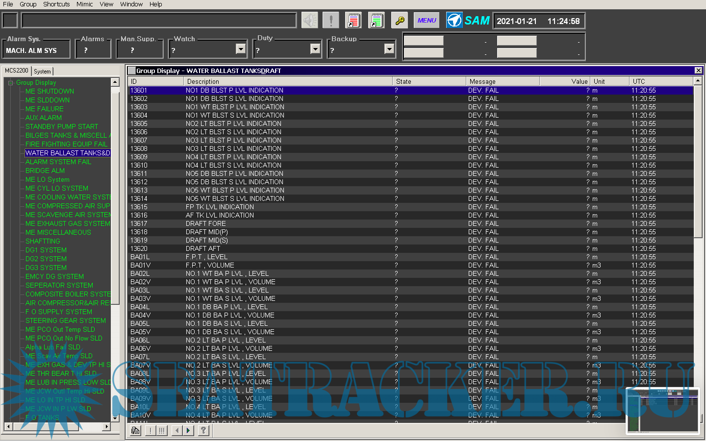The height and width of the screenshot is (441, 706).
Task: Open the Duty dropdown list
Action: click(x=315, y=49)
